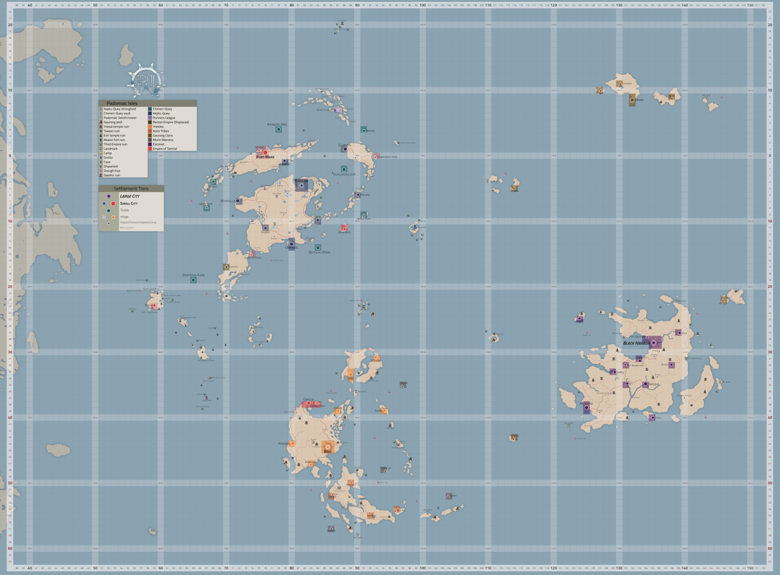Screen dimensions: 780x575
Task: Click the teal Chimeri-Quey faction color swatch
Action: pyautogui.click(x=150, y=109)
